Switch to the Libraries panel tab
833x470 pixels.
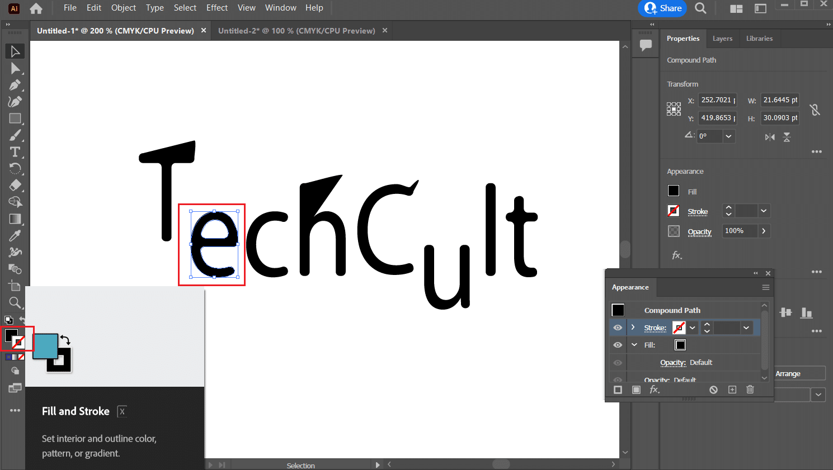pos(759,39)
